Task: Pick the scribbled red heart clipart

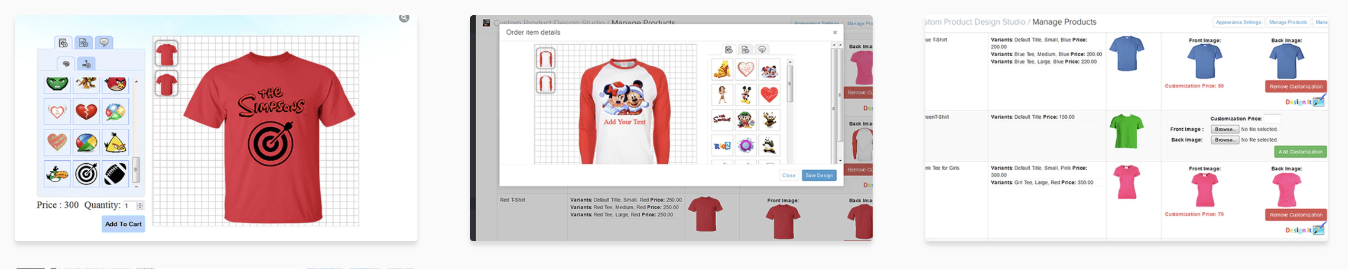Action: [x=769, y=95]
